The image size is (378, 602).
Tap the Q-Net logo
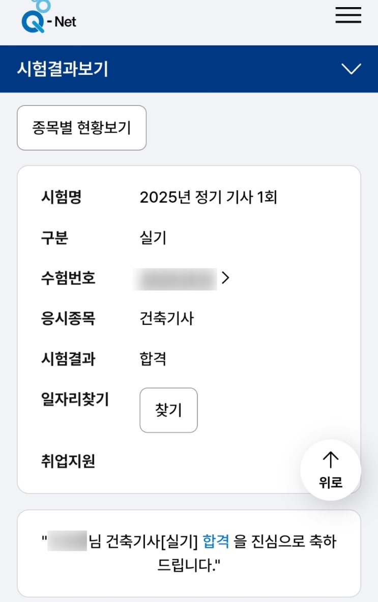pyautogui.click(x=48, y=18)
